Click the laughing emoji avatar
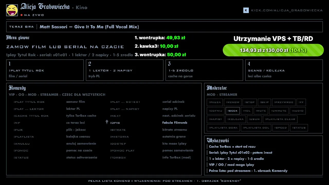Screen dimensions: 329x185 (12, 10)
